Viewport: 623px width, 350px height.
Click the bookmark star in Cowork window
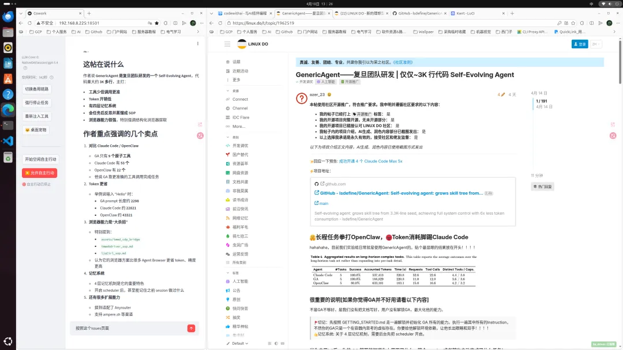click(157, 23)
